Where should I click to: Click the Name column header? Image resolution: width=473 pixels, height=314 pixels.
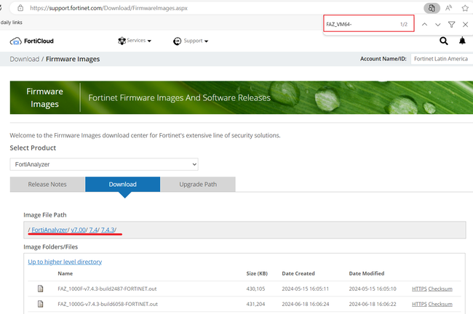pos(65,273)
